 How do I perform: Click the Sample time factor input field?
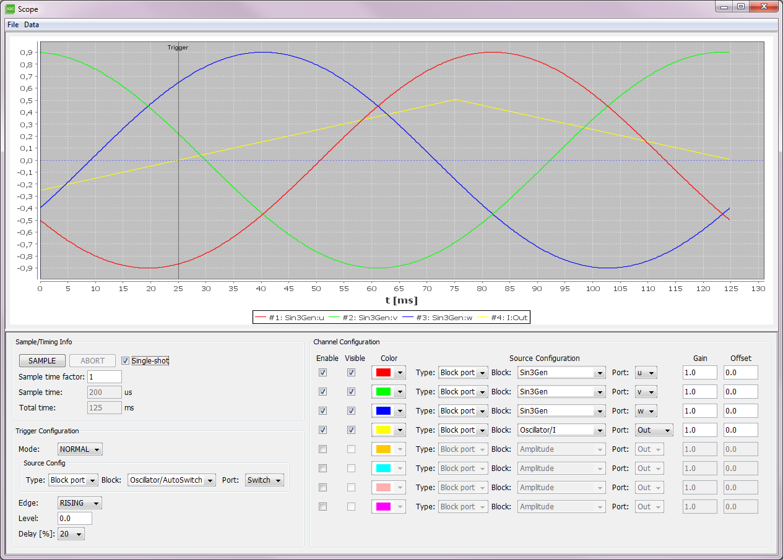pyautogui.click(x=104, y=377)
